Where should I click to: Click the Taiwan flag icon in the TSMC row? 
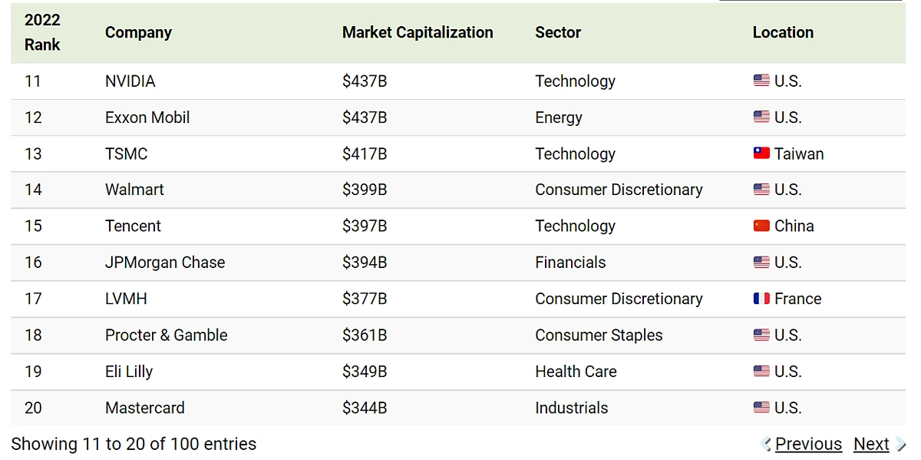(x=761, y=154)
